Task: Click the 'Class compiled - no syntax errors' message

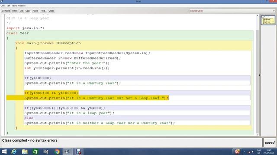Action: click(30, 140)
